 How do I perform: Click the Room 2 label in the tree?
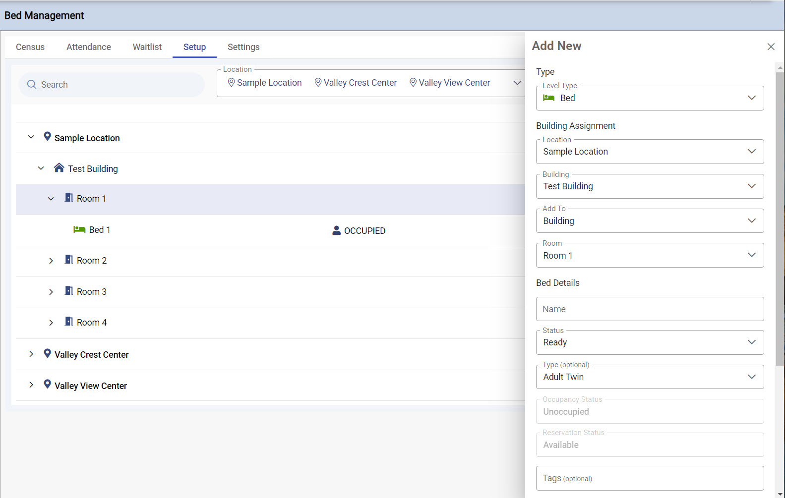point(92,261)
